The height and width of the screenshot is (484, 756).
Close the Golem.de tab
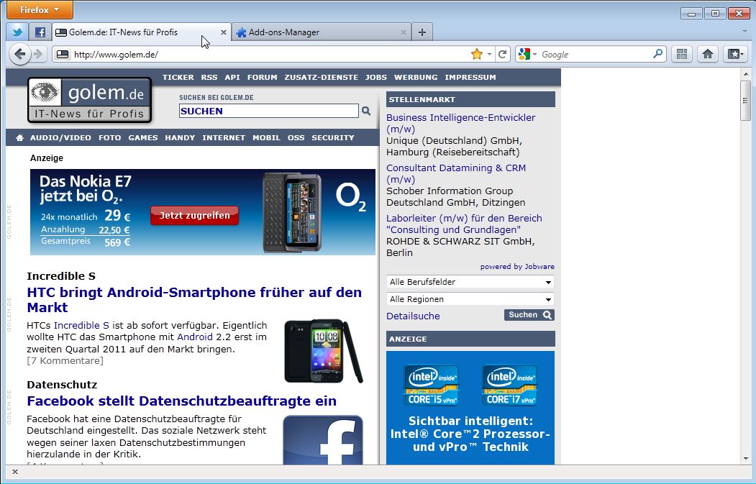[223, 32]
